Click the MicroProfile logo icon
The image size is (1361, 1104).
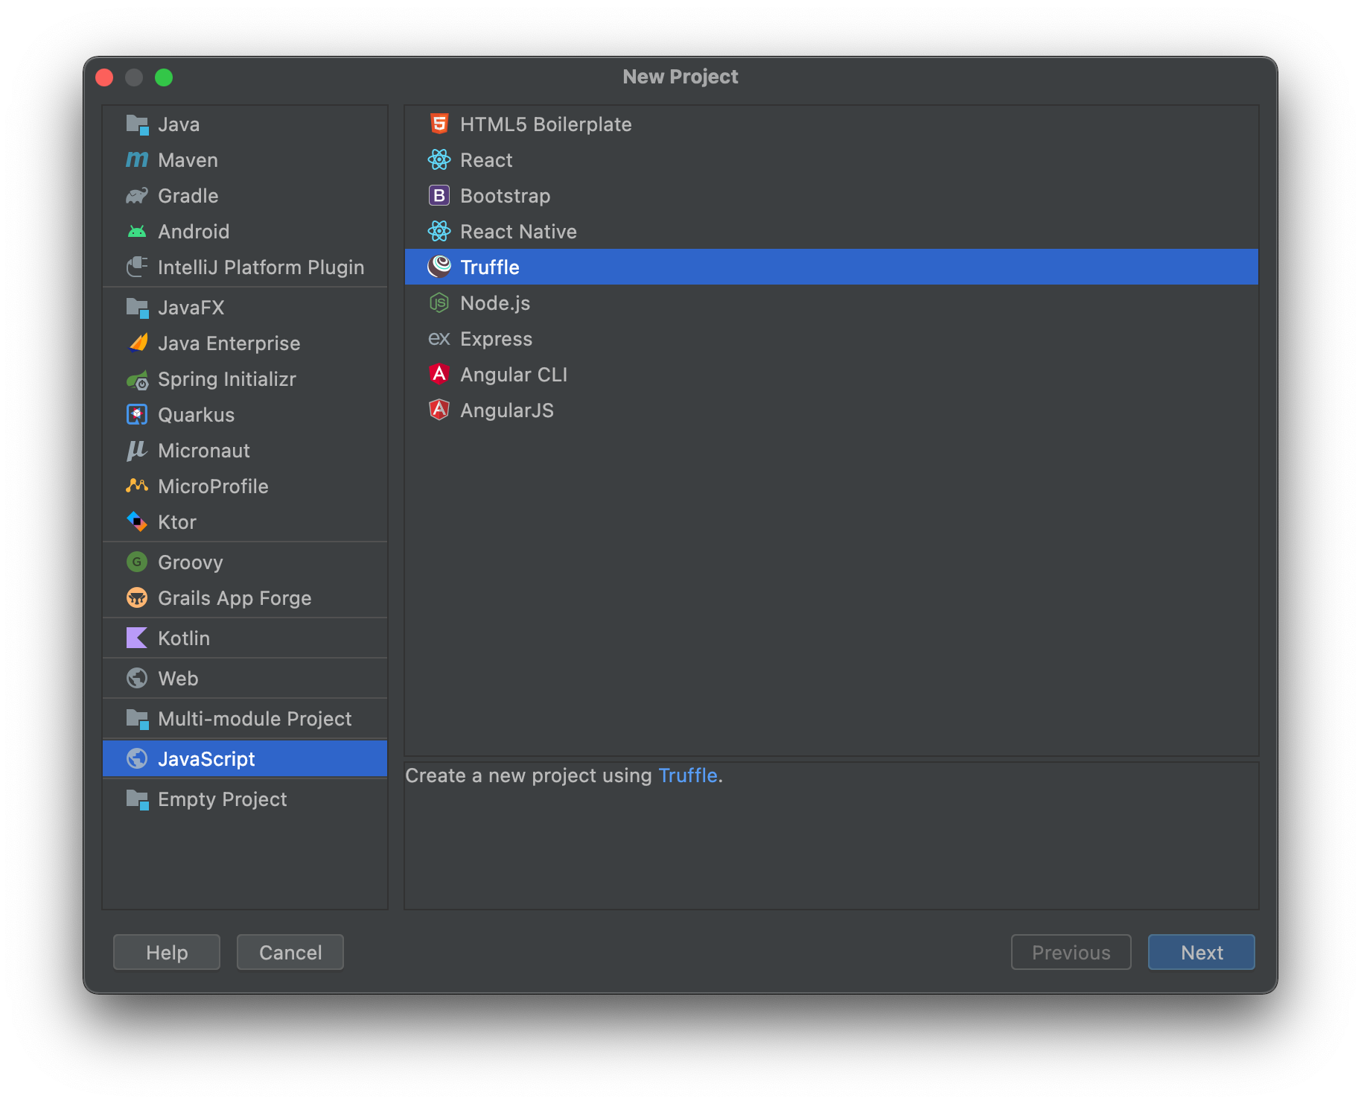pos(137,486)
